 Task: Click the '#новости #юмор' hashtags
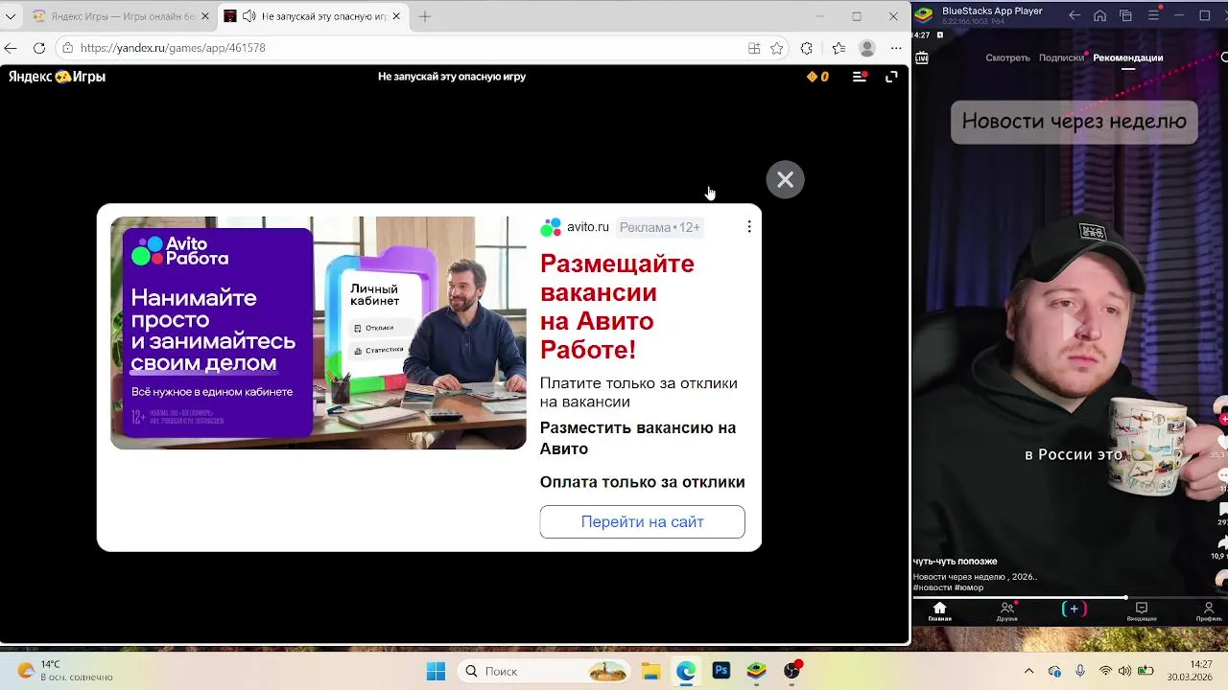948,587
